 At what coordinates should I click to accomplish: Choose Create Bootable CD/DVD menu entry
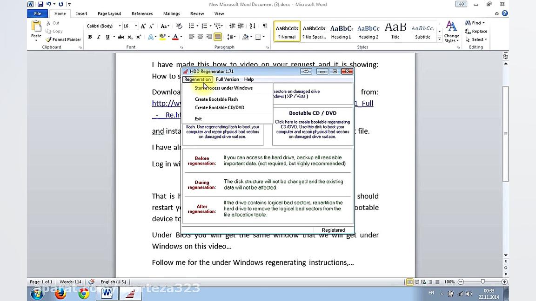coord(220,107)
